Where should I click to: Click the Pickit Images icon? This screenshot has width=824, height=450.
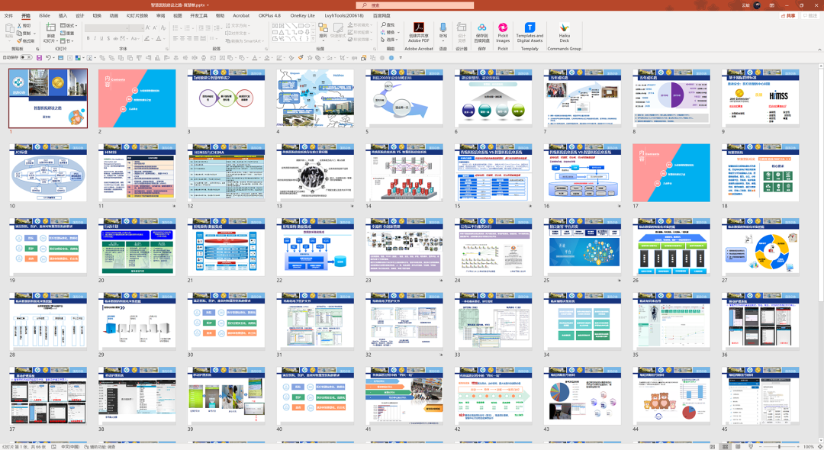pyautogui.click(x=502, y=27)
